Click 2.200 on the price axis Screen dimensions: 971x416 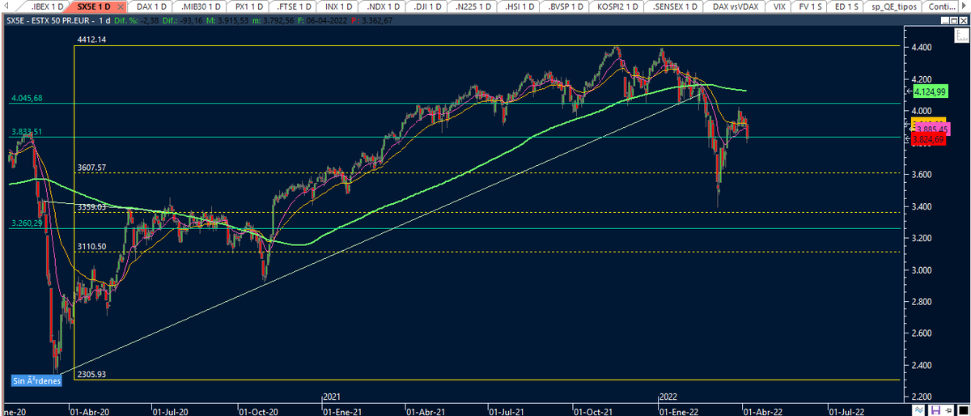pos(921,397)
